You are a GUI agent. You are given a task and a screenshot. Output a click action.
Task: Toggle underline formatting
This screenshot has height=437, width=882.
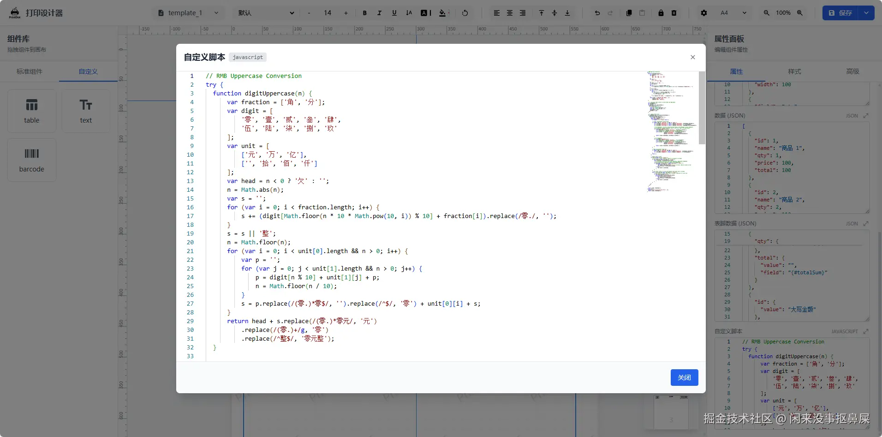pyautogui.click(x=394, y=13)
